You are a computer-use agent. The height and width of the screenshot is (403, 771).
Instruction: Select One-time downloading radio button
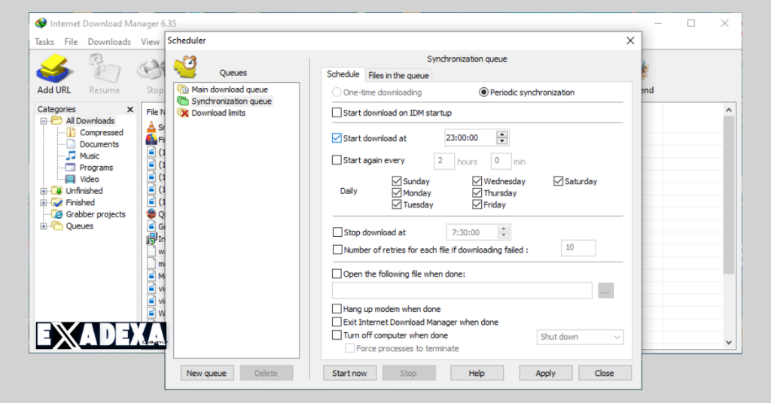[337, 92]
